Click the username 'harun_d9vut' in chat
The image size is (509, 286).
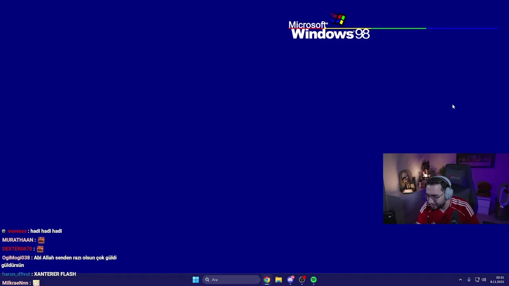[16, 274]
